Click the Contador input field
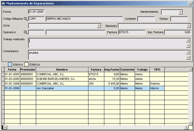The height and width of the screenshot is (131, 194). pyautogui.click(x=146, y=19)
